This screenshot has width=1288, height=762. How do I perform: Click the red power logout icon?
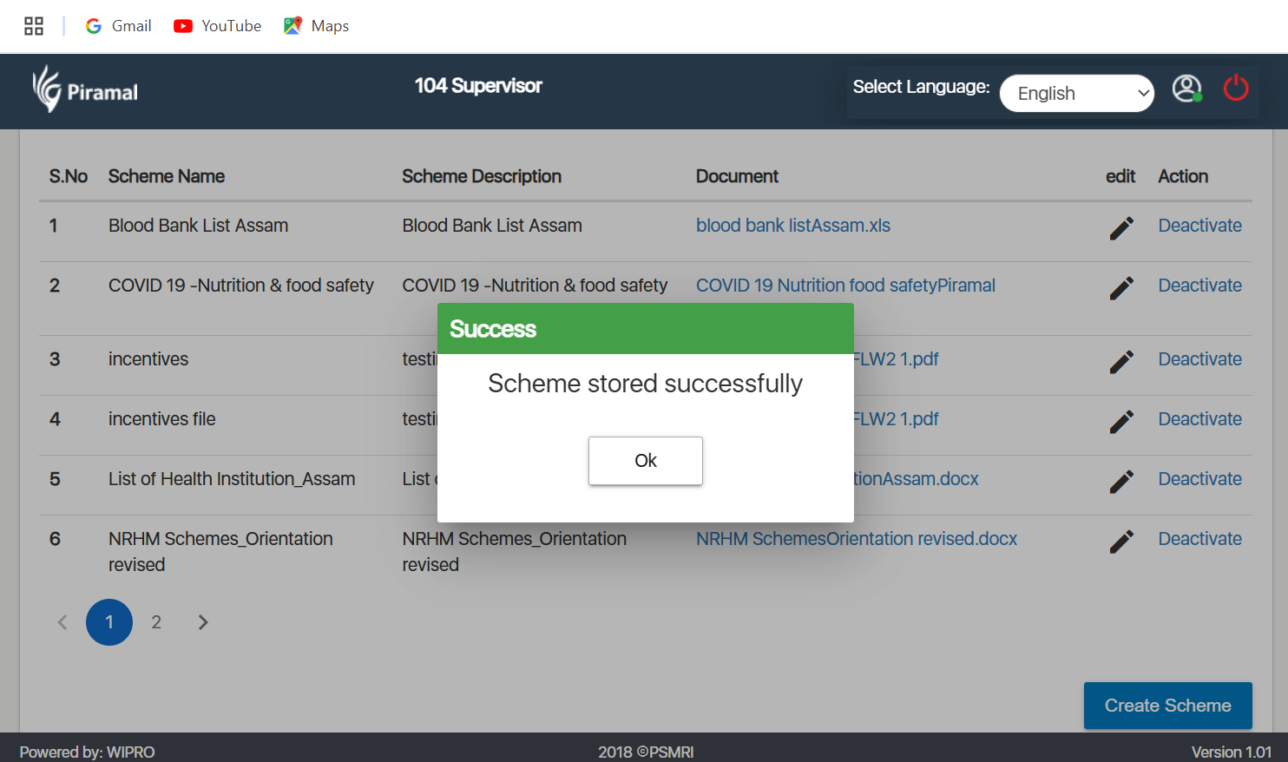(1236, 88)
